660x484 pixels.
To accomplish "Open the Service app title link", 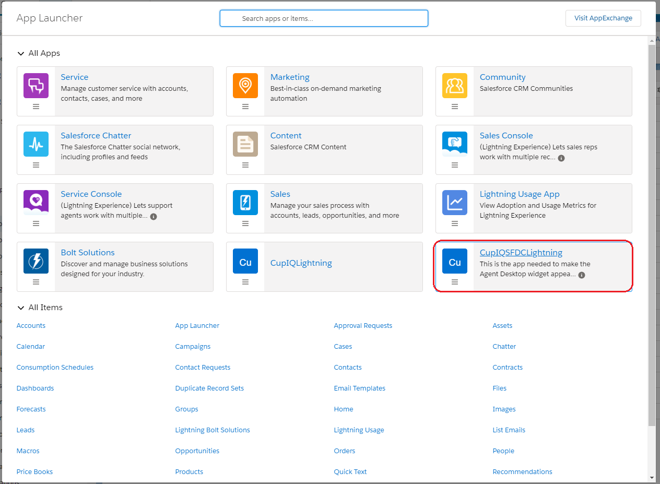I will point(75,77).
